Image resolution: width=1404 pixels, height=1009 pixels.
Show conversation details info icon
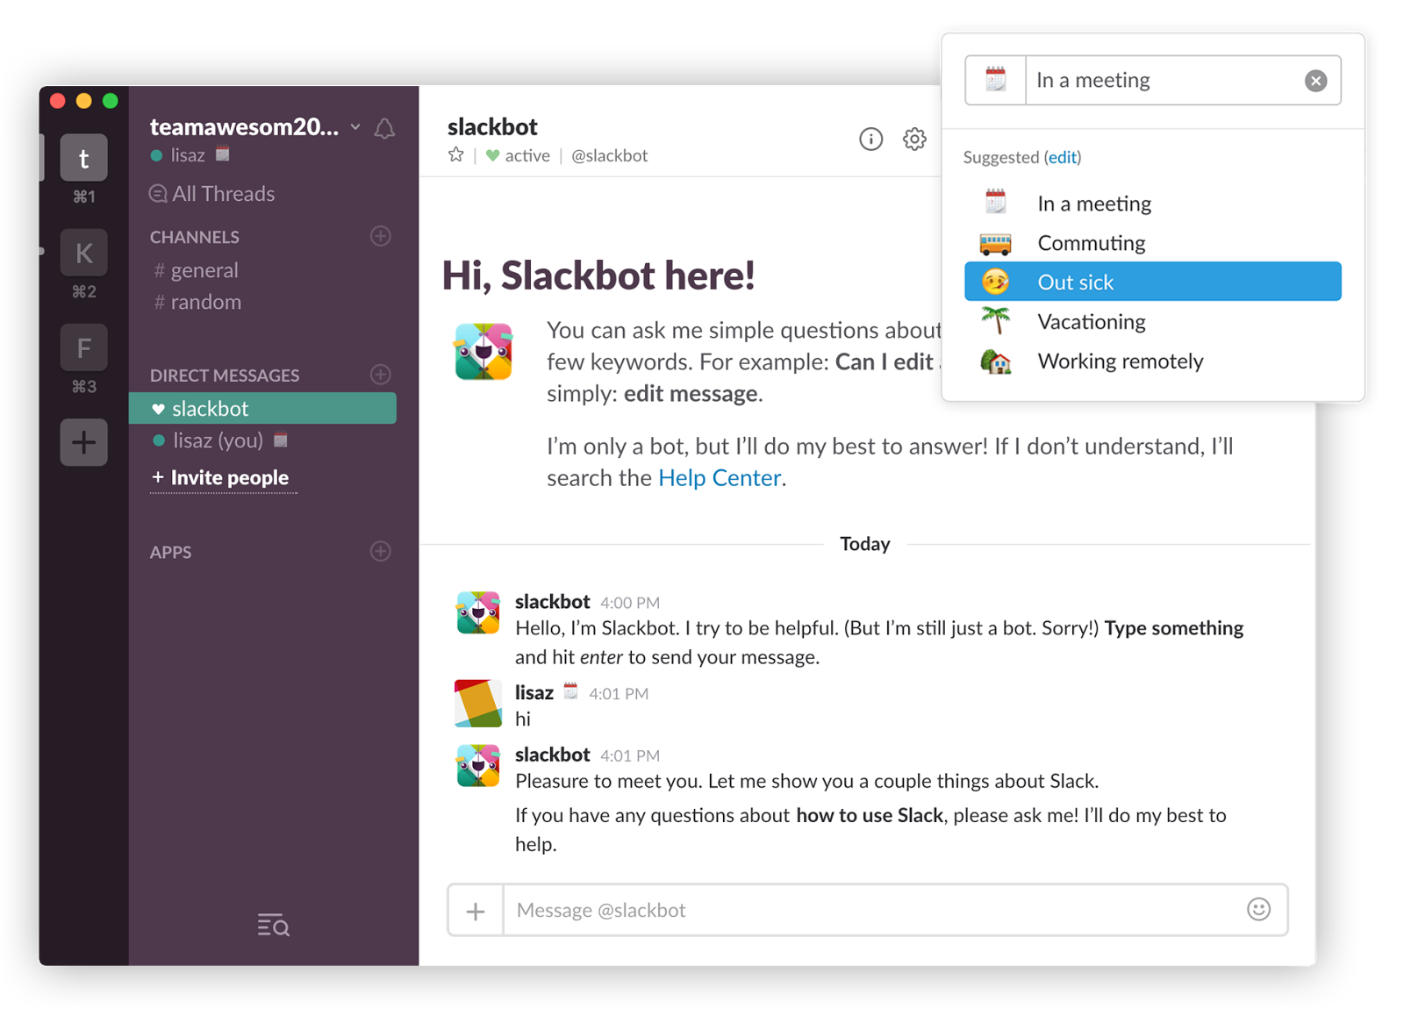tap(870, 139)
